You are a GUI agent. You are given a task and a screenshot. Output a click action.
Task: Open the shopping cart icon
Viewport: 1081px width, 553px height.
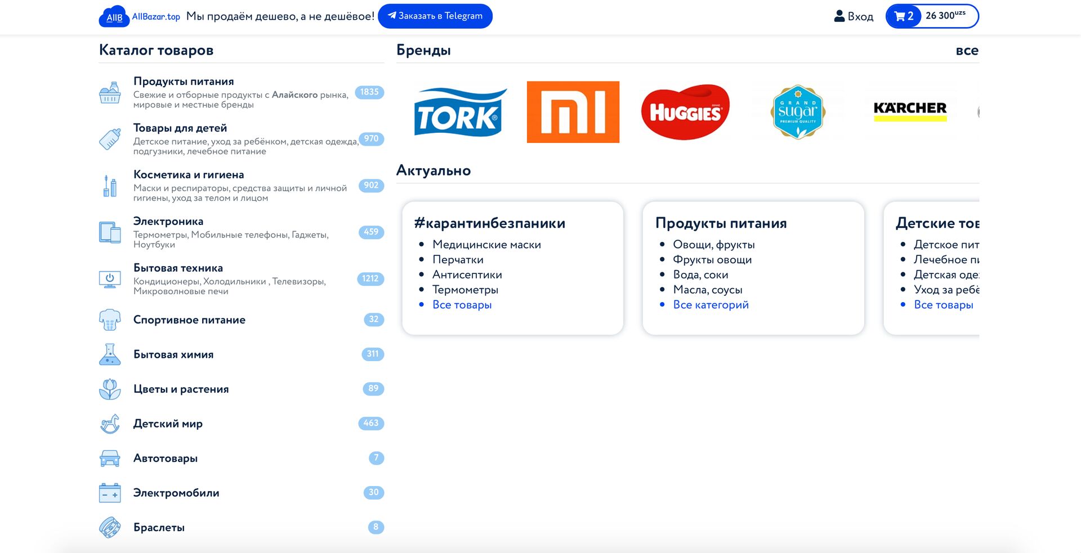[899, 16]
